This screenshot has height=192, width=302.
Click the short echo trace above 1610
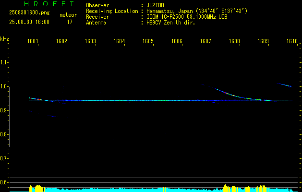pyautogui.click(x=285, y=85)
